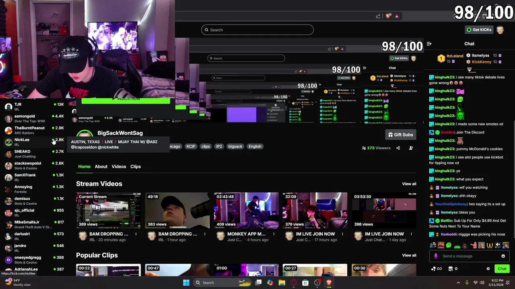The width and height of the screenshot is (515, 289).
Task: Click View all for Stream Videos
Action: click(x=409, y=184)
